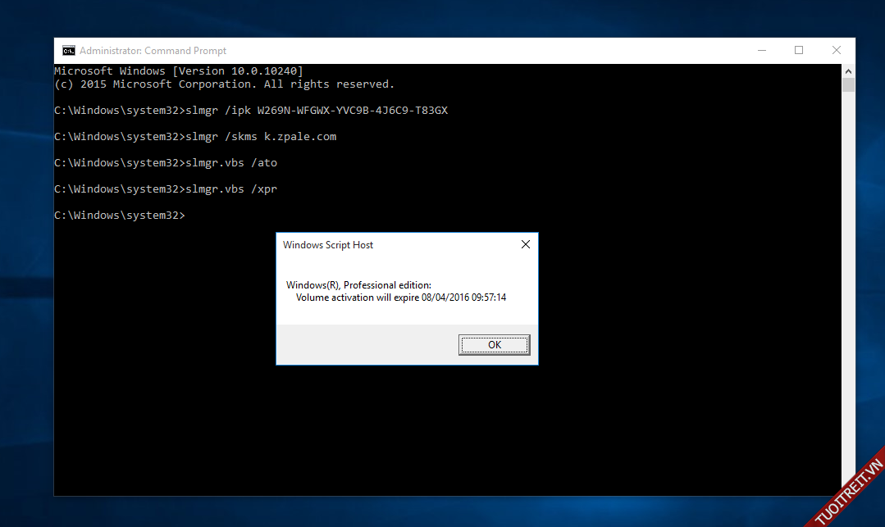Click the Command Prompt icon in title bar
The image size is (885, 527).
click(x=69, y=51)
